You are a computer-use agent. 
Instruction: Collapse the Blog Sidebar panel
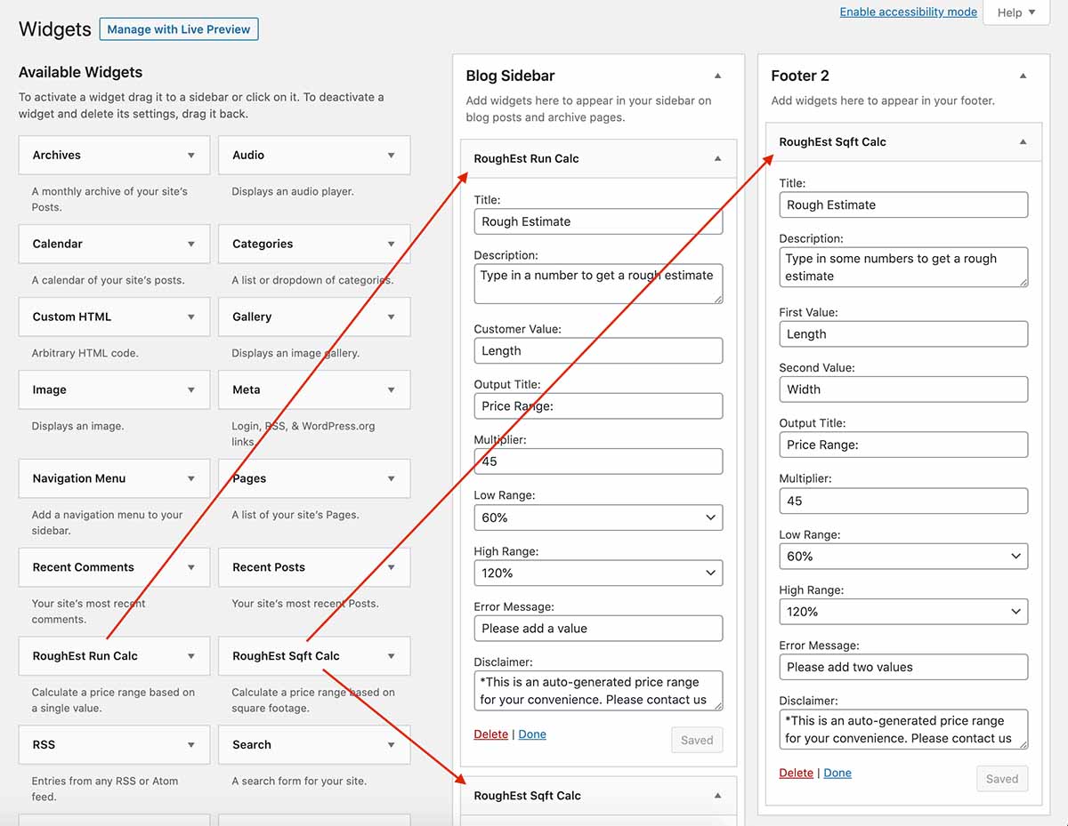717,76
